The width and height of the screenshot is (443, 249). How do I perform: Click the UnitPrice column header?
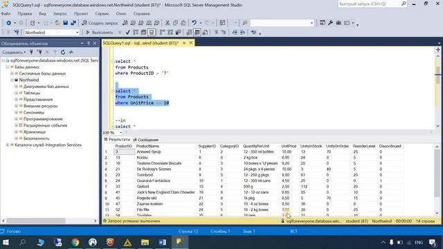point(289,146)
